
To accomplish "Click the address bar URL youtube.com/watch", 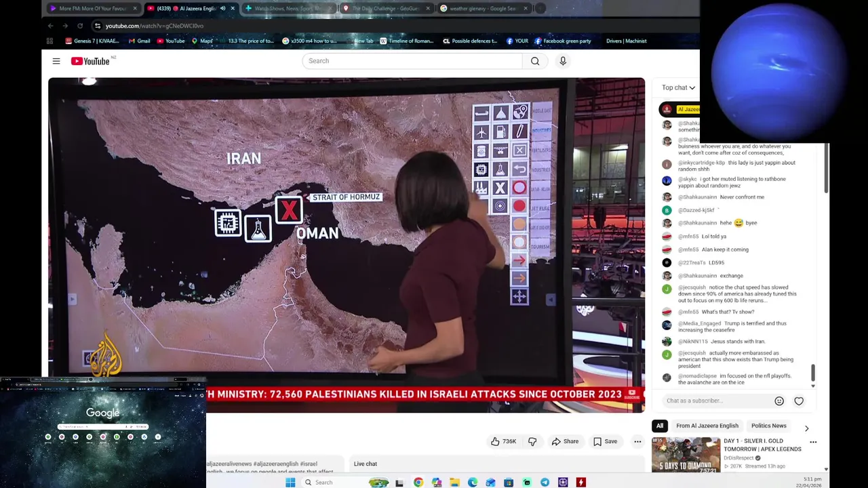I will [x=155, y=26].
